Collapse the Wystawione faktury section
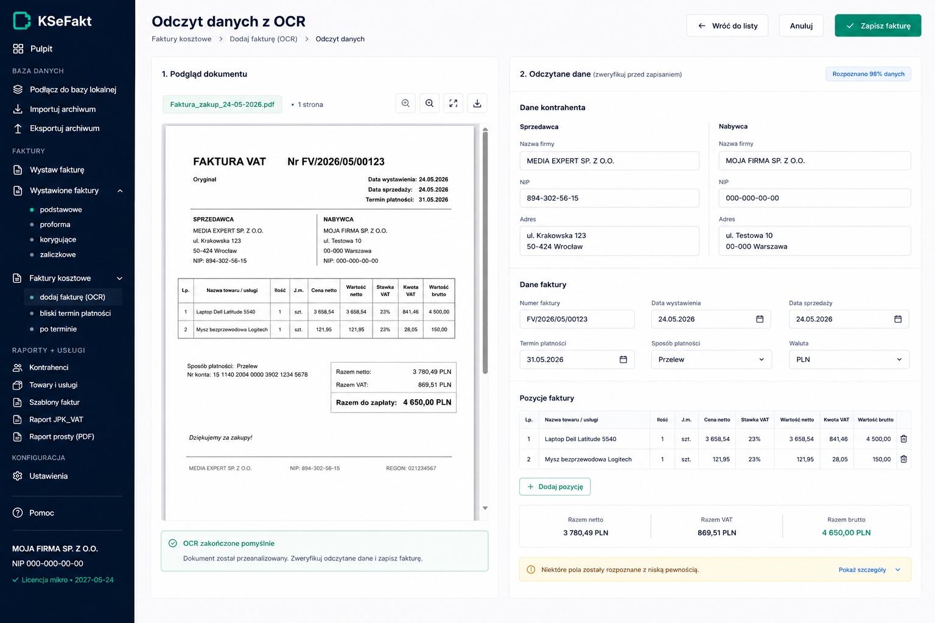This screenshot has width=935, height=623. [120, 190]
